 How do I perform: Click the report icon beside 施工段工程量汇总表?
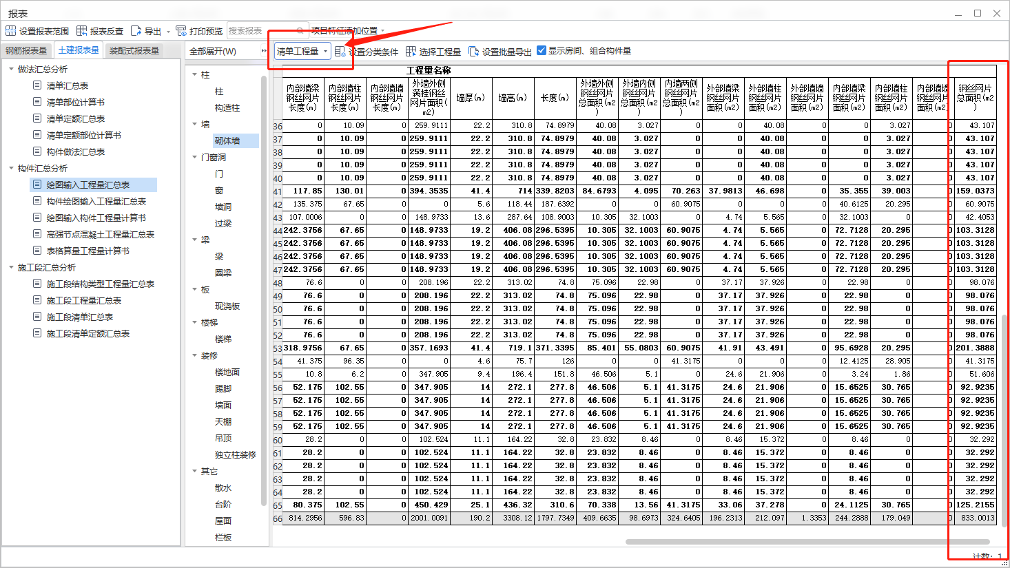pyautogui.click(x=37, y=300)
